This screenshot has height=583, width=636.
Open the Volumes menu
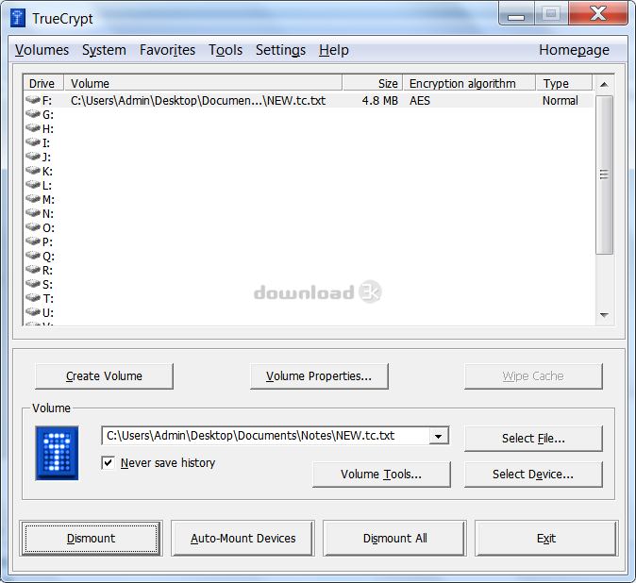(x=42, y=50)
